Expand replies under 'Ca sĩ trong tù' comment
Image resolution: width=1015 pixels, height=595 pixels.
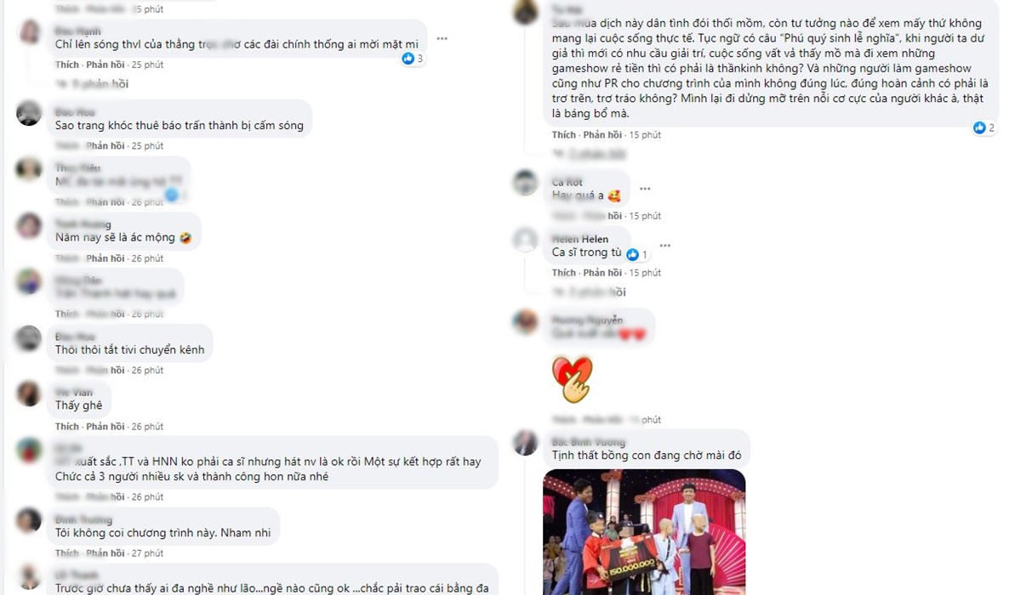tap(590, 292)
